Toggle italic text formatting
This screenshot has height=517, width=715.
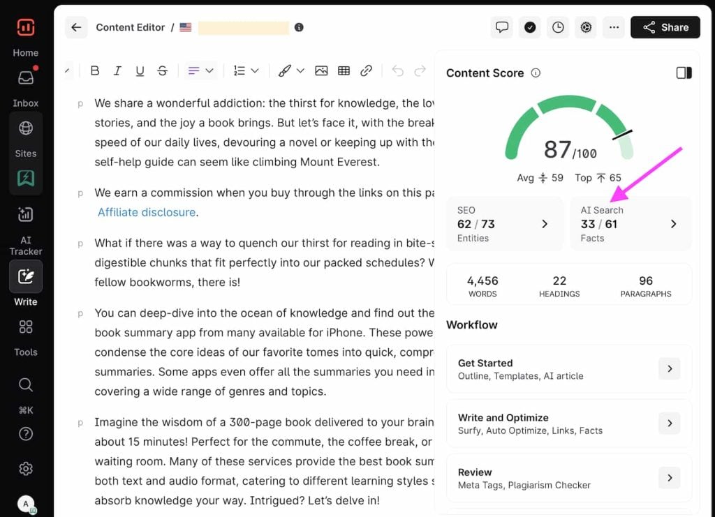coord(117,70)
